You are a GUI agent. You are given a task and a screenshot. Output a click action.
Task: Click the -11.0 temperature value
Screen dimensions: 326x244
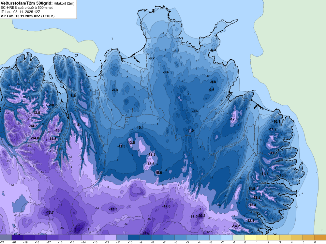[190, 130]
